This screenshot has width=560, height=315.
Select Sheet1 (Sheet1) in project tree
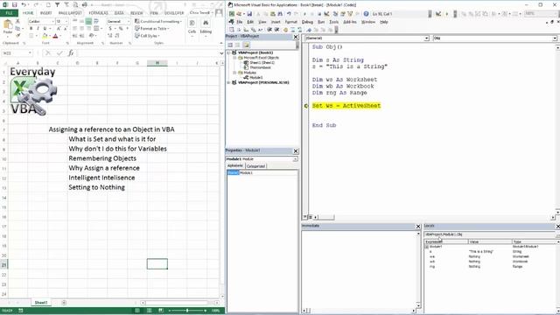262,62
